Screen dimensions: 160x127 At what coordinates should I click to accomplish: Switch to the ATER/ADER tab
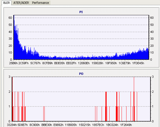21,3
